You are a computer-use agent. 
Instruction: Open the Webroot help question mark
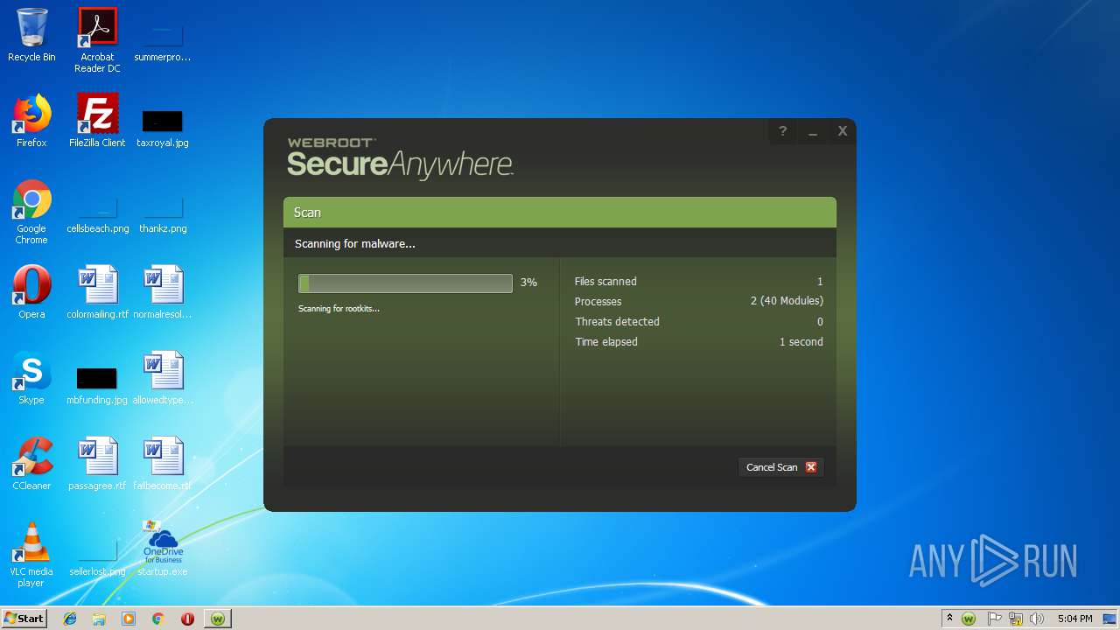pyautogui.click(x=782, y=131)
